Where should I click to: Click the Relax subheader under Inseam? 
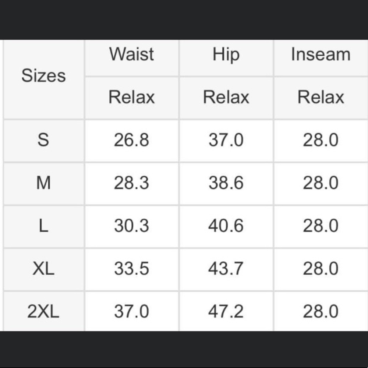click(x=321, y=98)
